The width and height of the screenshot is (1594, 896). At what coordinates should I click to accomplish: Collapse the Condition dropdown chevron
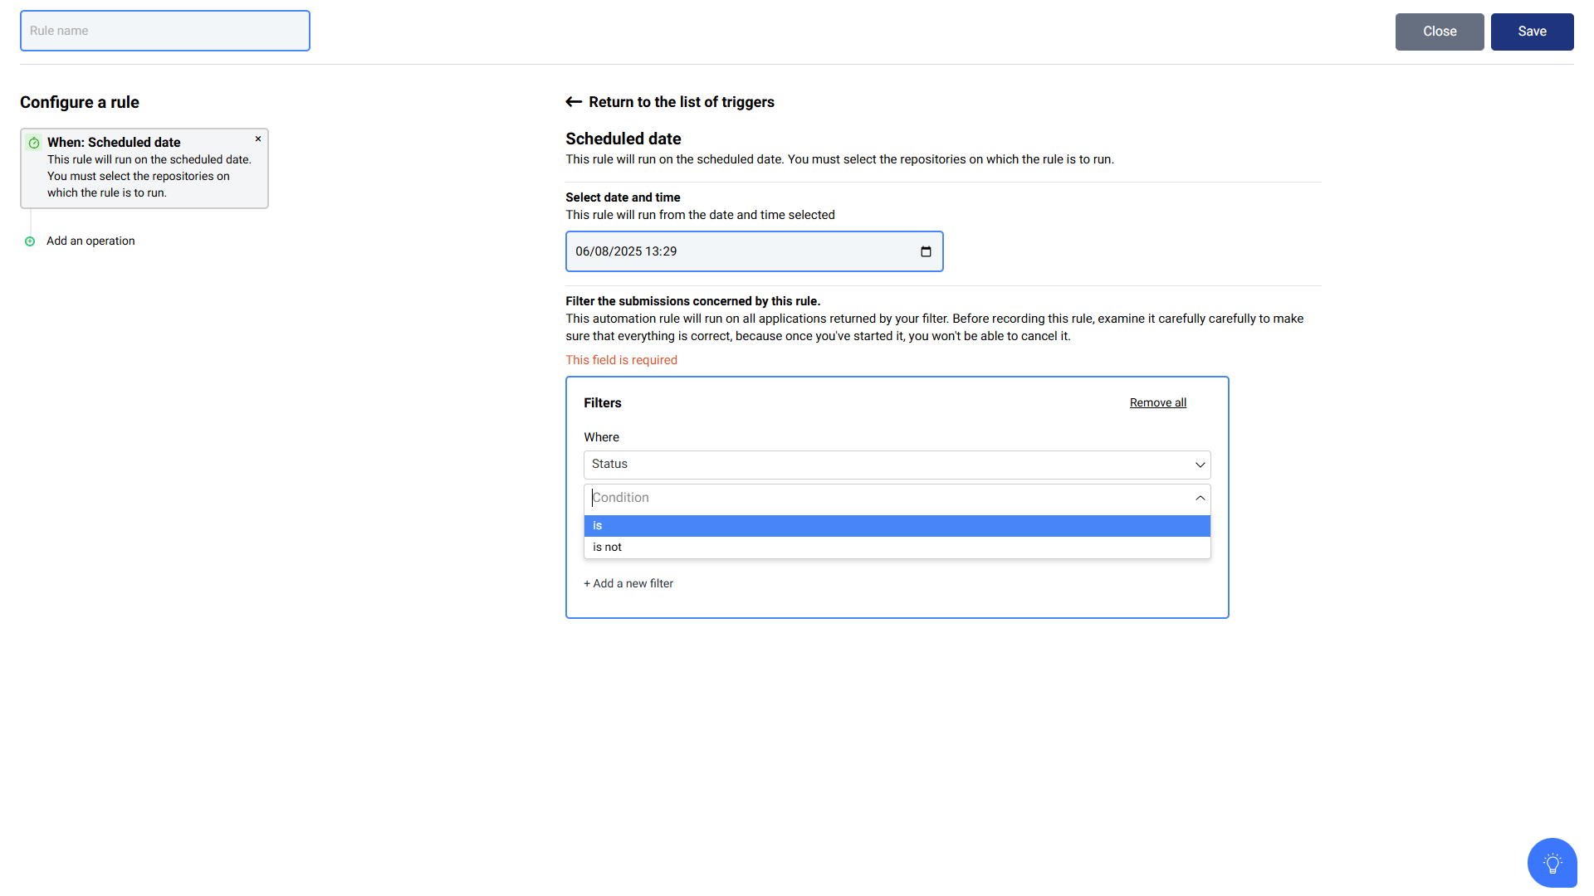tap(1200, 498)
